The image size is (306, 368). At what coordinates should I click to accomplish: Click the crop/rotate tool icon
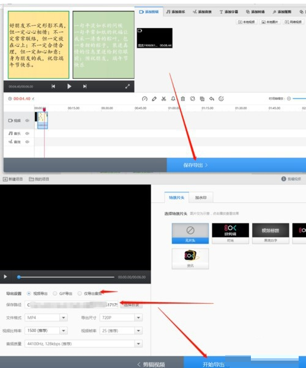coord(192,99)
